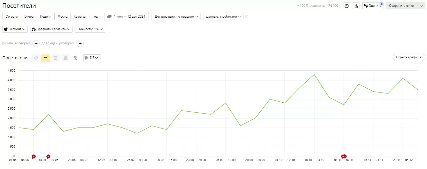
Task: Click the clock history icon
Action: (x=347, y=6)
